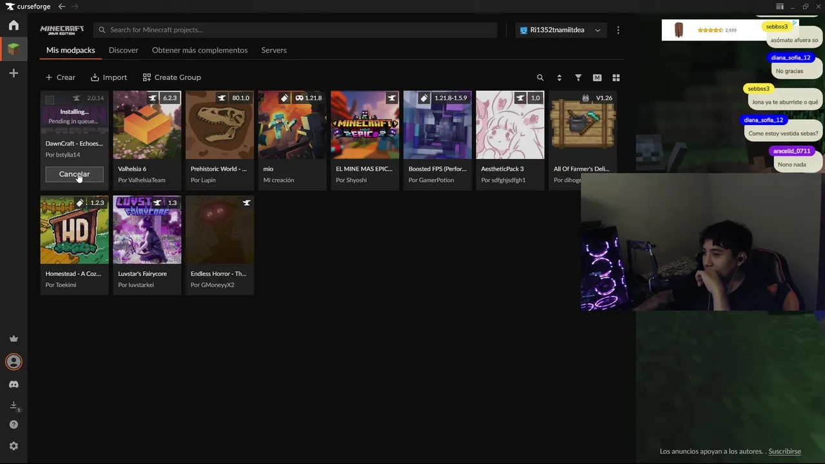Screen dimensions: 825x464
Task: Open EL MINE MAS EPIC modpack thumbnail
Action: [365, 125]
